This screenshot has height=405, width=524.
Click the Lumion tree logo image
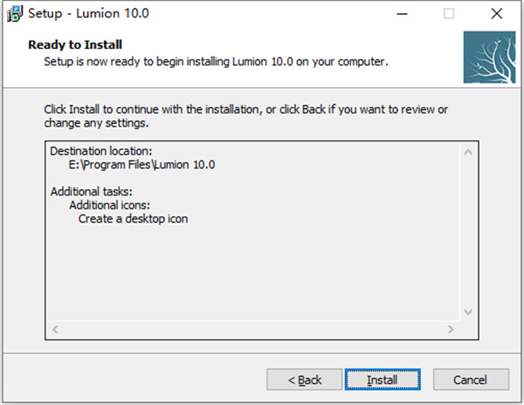489,57
